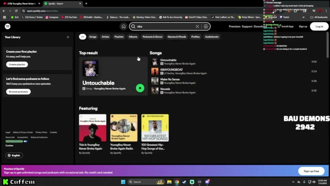Click the Sign up free button
Image resolution: width=330 pixels, height=186 pixels.
tap(311, 171)
